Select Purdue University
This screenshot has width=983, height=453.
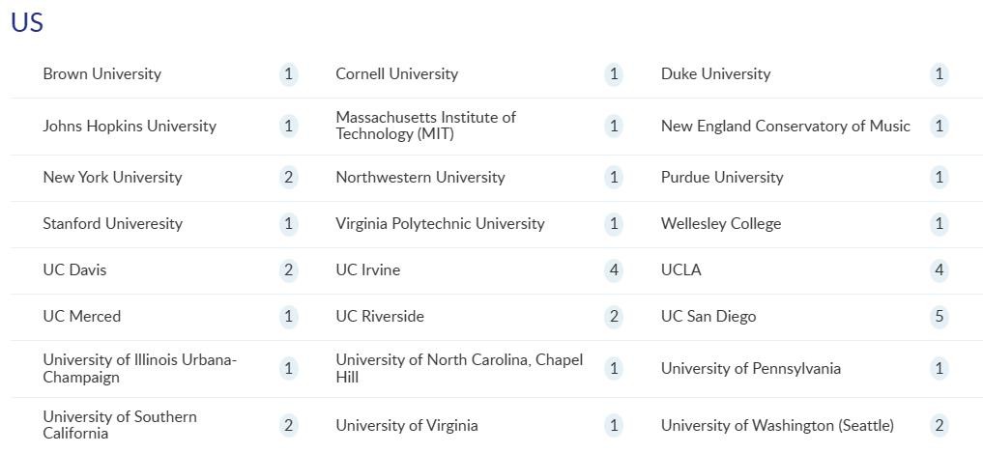click(x=722, y=178)
